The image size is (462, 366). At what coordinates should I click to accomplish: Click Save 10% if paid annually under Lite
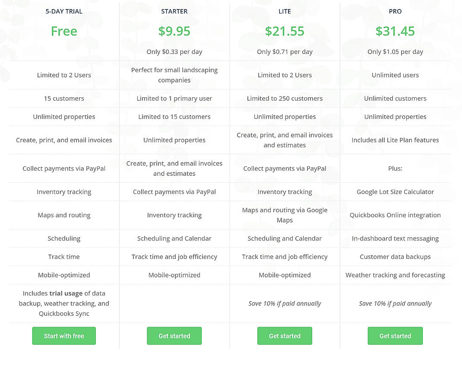point(285,303)
